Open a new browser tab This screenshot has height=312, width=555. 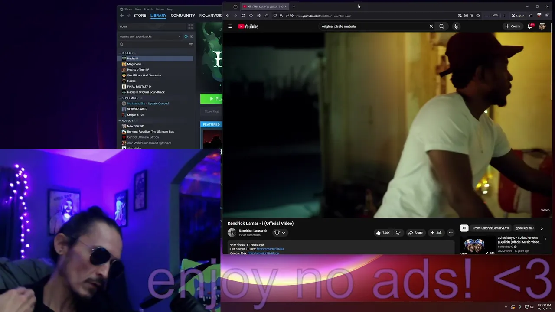click(294, 6)
